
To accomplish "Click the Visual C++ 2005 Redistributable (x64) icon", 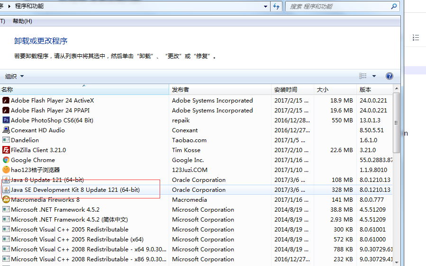I will (x=6, y=240).
